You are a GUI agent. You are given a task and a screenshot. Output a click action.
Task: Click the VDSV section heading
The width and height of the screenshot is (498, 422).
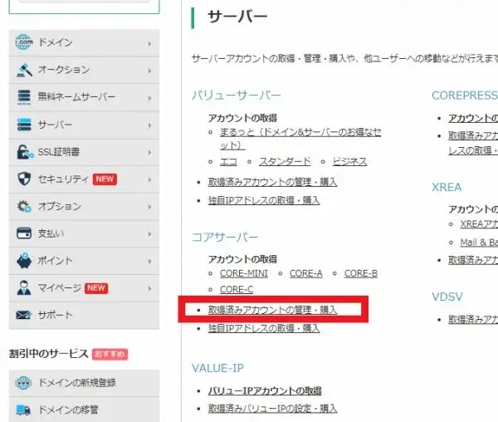tap(447, 297)
